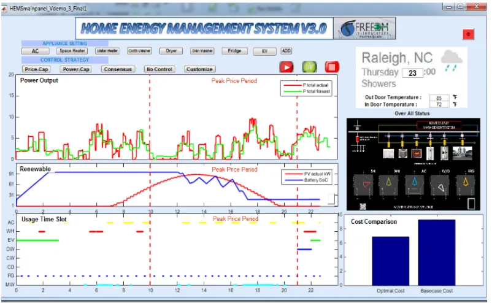Open the Water Heater appliance setting
The height and width of the screenshot is (303, 492).
[x=107, y=51]
